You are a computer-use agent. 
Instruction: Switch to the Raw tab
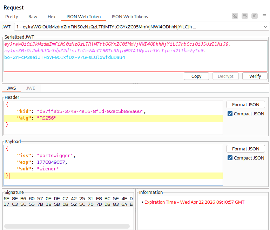click(33, 17)
